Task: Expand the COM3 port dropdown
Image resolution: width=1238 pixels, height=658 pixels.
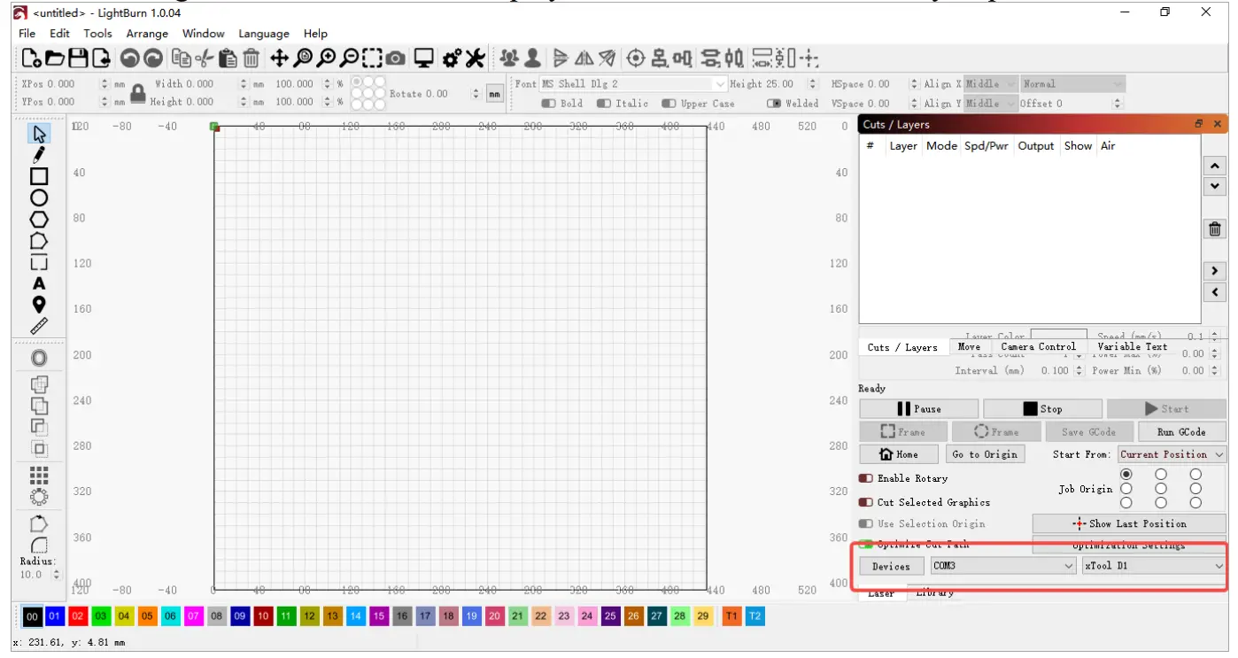Action: pyautogui.click(x=1002, y=566)
